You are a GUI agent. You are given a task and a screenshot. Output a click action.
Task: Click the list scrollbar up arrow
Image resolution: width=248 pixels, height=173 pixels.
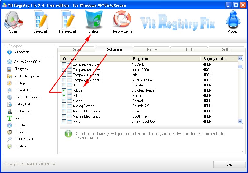tap(240, 58)
